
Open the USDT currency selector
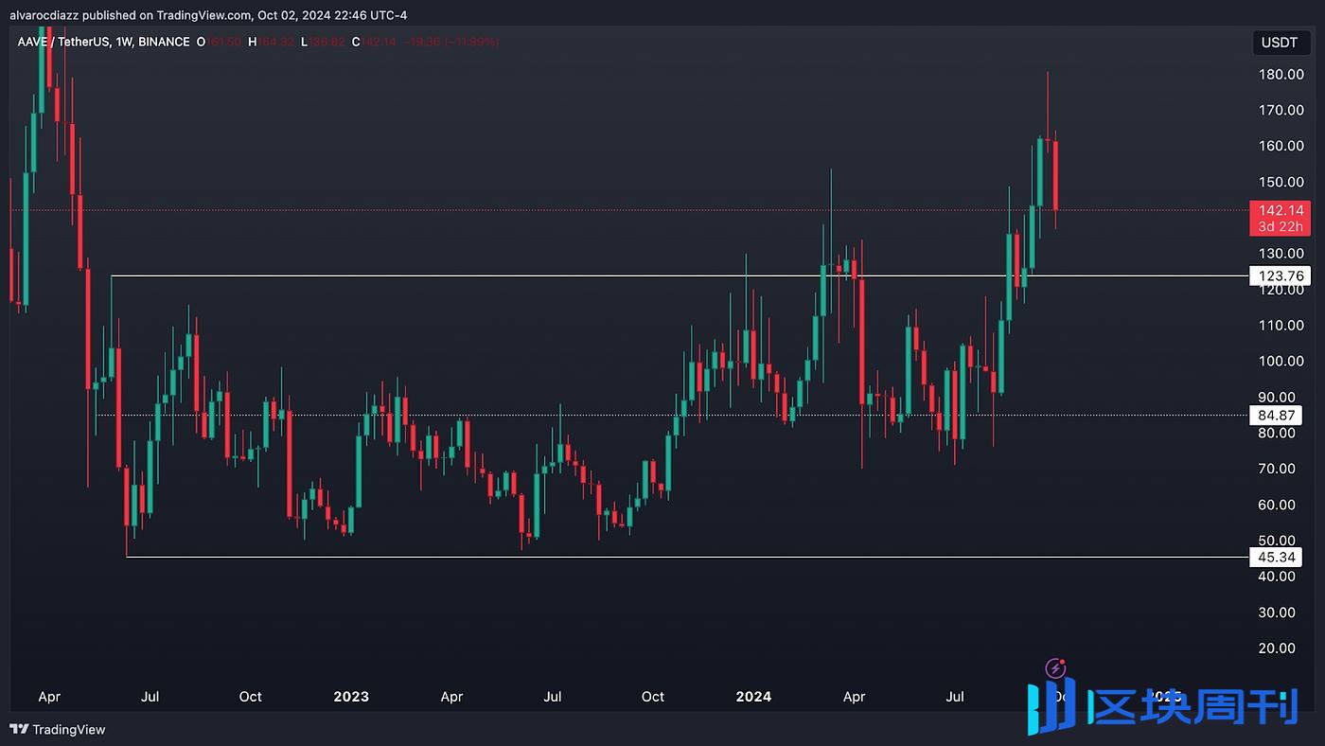click(x=1280, y=42)
